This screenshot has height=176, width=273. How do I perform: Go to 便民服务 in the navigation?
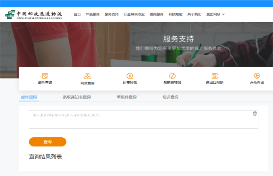pos(157,15)
